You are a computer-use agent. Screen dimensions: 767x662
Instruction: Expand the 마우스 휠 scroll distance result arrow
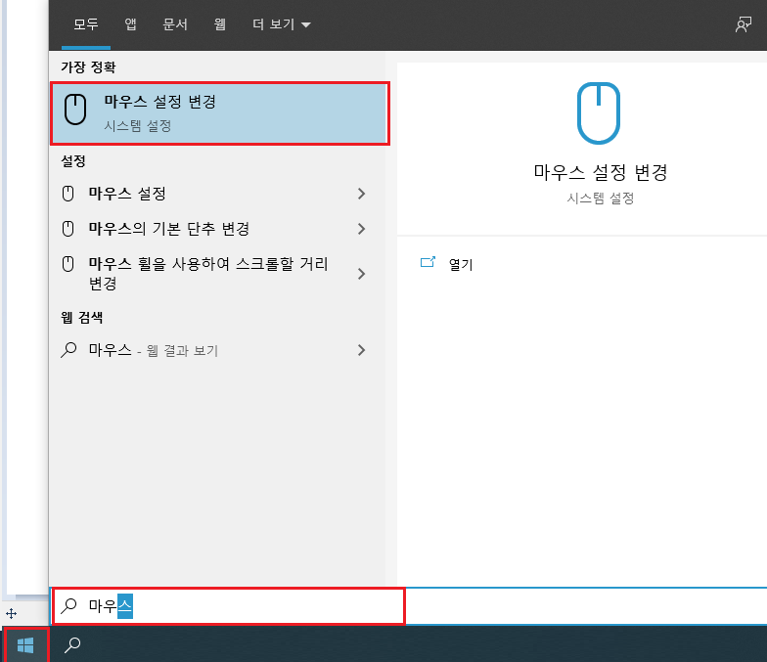click(x=362, y=274)
